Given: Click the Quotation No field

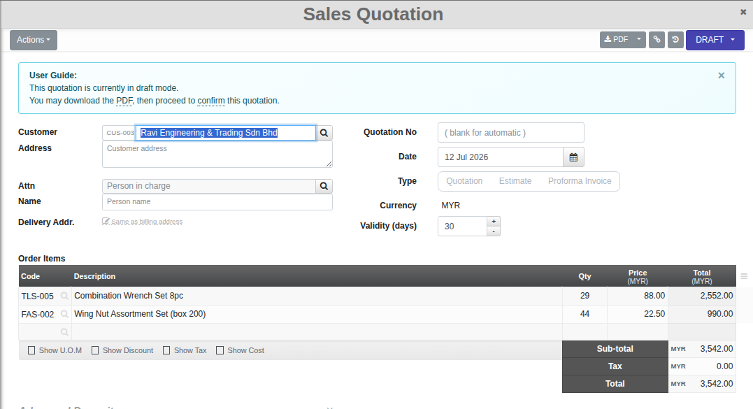Looking at the screenshot, I should coord(511,133).
